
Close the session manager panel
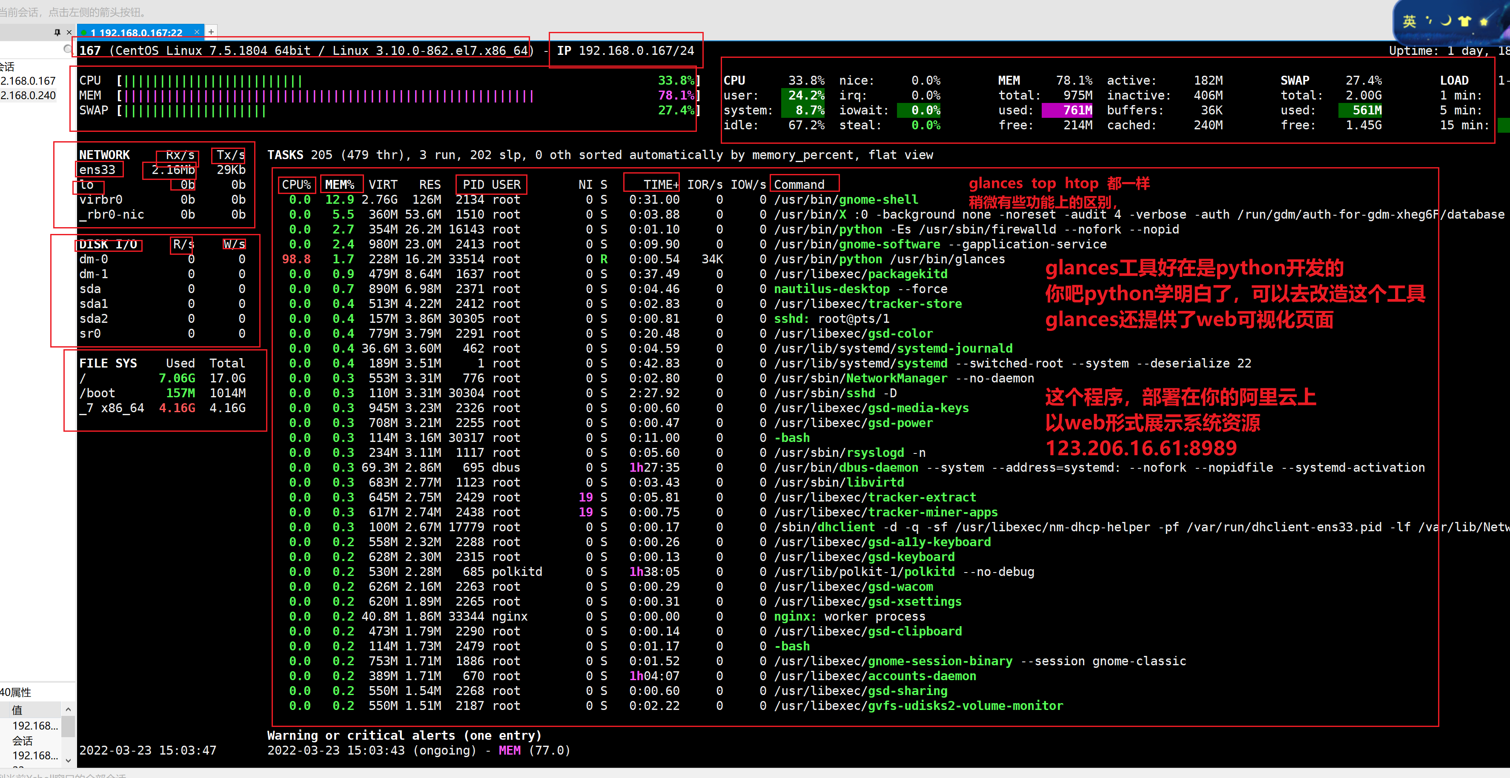pyautogui.click(x=69, y=32)
